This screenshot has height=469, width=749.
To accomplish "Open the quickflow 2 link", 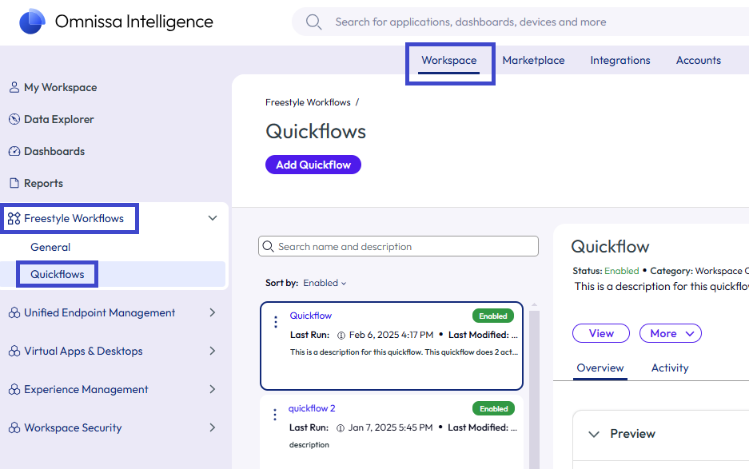I will coord(312,408).
